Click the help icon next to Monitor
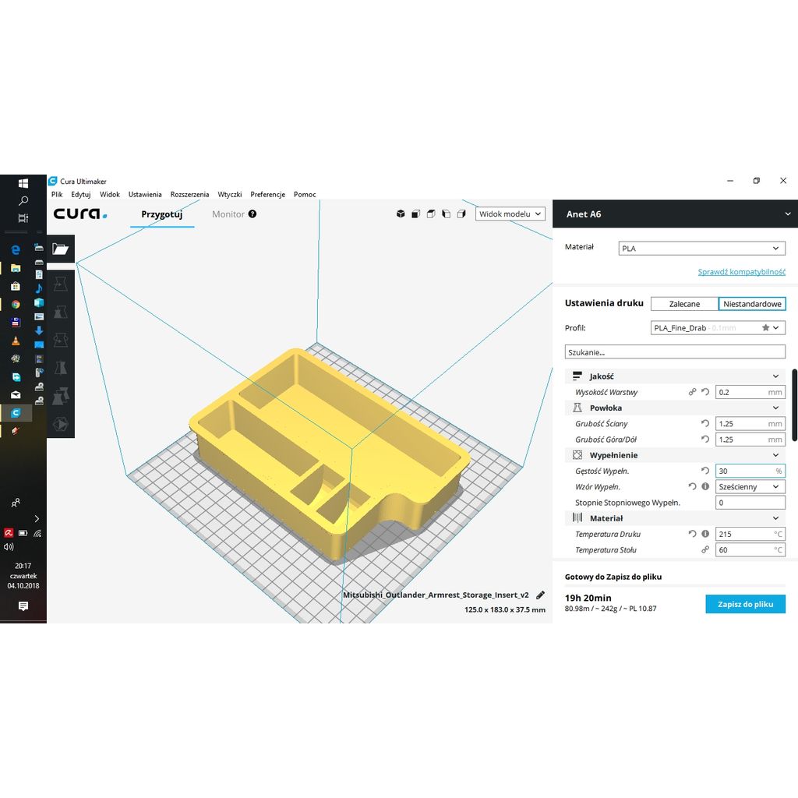The width and height of the screenshot is (798, 798). (x=252, y=214)
